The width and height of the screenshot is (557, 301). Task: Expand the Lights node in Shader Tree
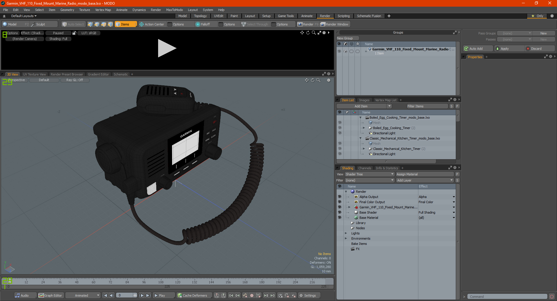(346, 233)
